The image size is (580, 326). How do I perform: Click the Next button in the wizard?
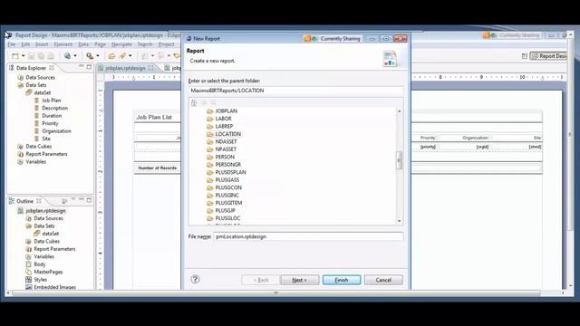click(x=299, y=280)
